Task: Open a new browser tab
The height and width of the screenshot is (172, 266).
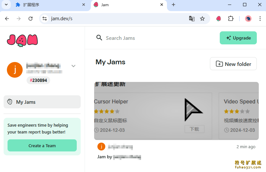Action: (174, 5)
